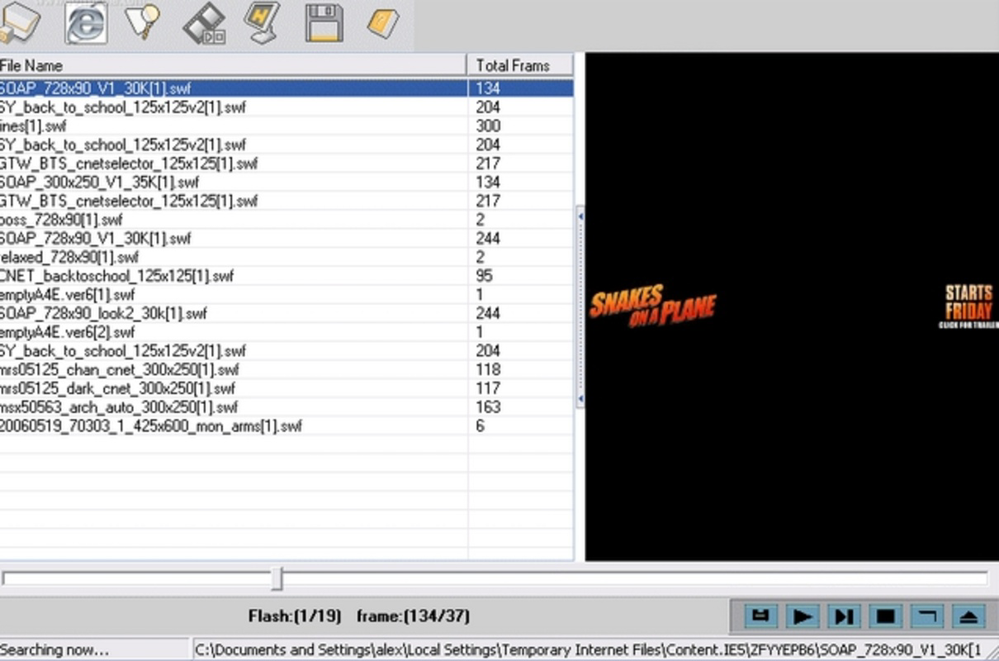Screen dimensions: 999x661
Task: Click the Internet Explorer cache icon
Action: [87, 23]
